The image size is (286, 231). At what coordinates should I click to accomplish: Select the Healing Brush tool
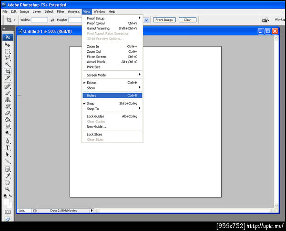tap(8, 87)
